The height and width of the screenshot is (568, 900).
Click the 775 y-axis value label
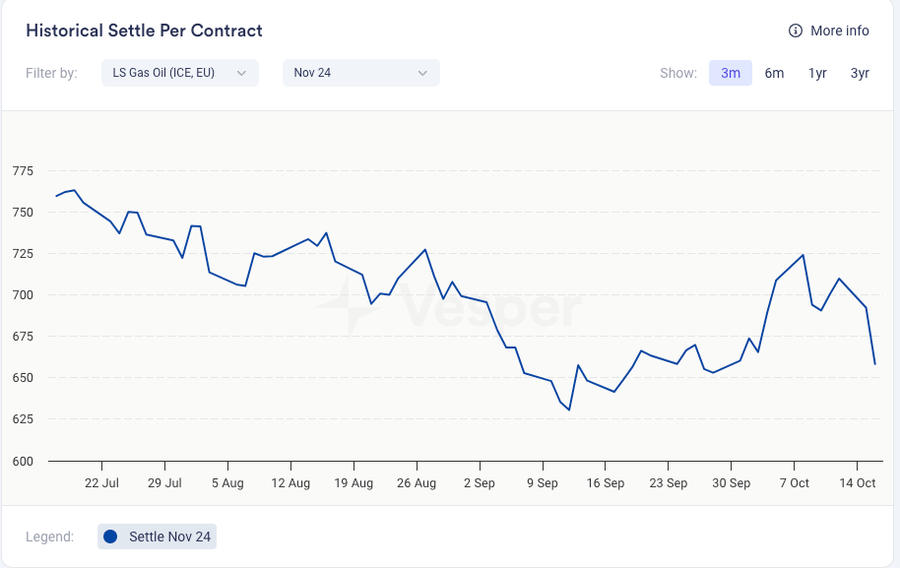tap(23, 171)
